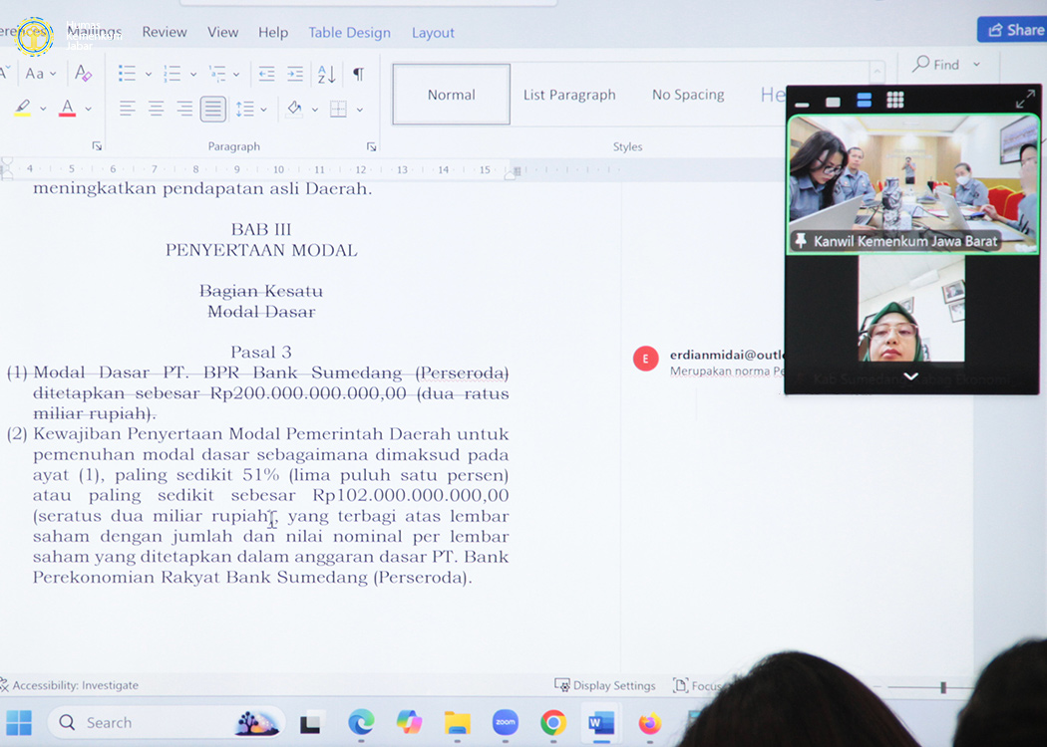Switch Zoom panel to single thumbnail view
Image resolution: width=1047 pixels, height=747 pixels.
pyautogui.click(x=833, y=102)
